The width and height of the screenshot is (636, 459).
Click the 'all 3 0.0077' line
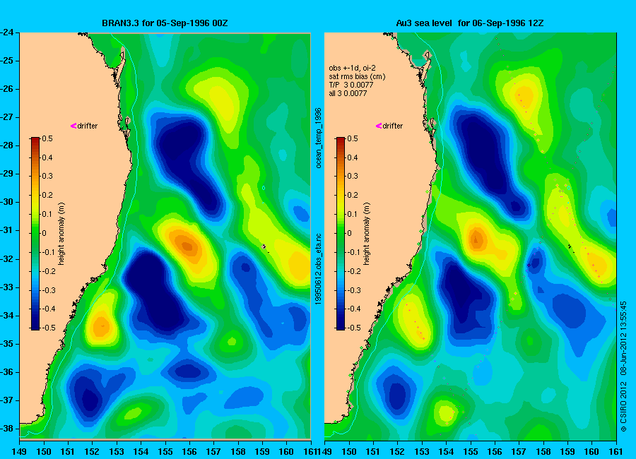point(348,93)
